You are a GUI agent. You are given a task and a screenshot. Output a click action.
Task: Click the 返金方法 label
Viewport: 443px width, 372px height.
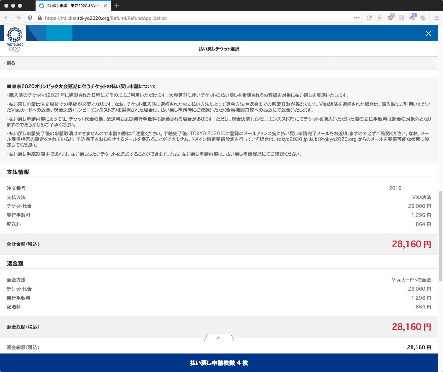pos(16,280)
